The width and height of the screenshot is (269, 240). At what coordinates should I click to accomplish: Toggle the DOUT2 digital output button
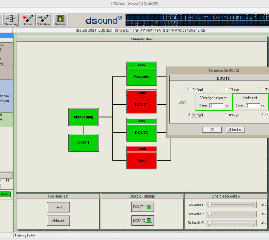coord(143,220)
